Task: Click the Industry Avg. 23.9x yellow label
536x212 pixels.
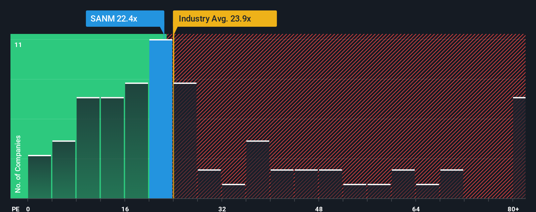Action: (225, 19)
